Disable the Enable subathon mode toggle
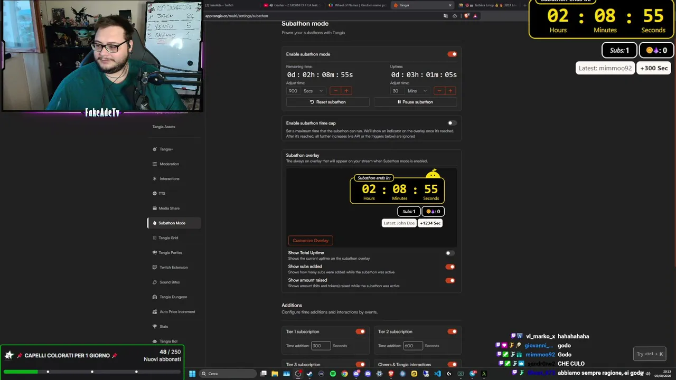Screen dimensions: 676x380 [x=452, y=54]
